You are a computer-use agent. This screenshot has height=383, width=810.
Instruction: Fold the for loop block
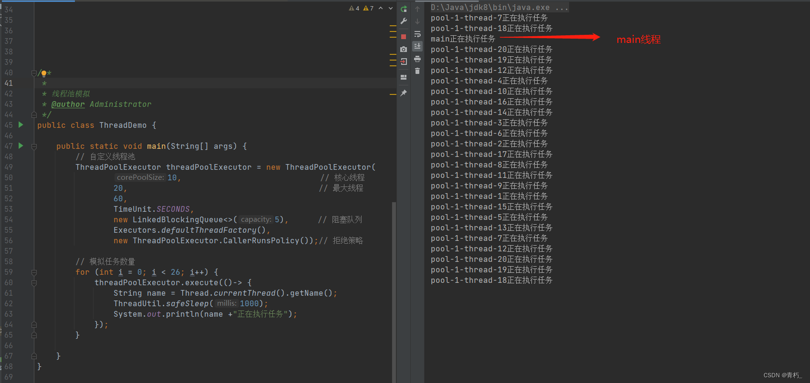tap(34, 272)
